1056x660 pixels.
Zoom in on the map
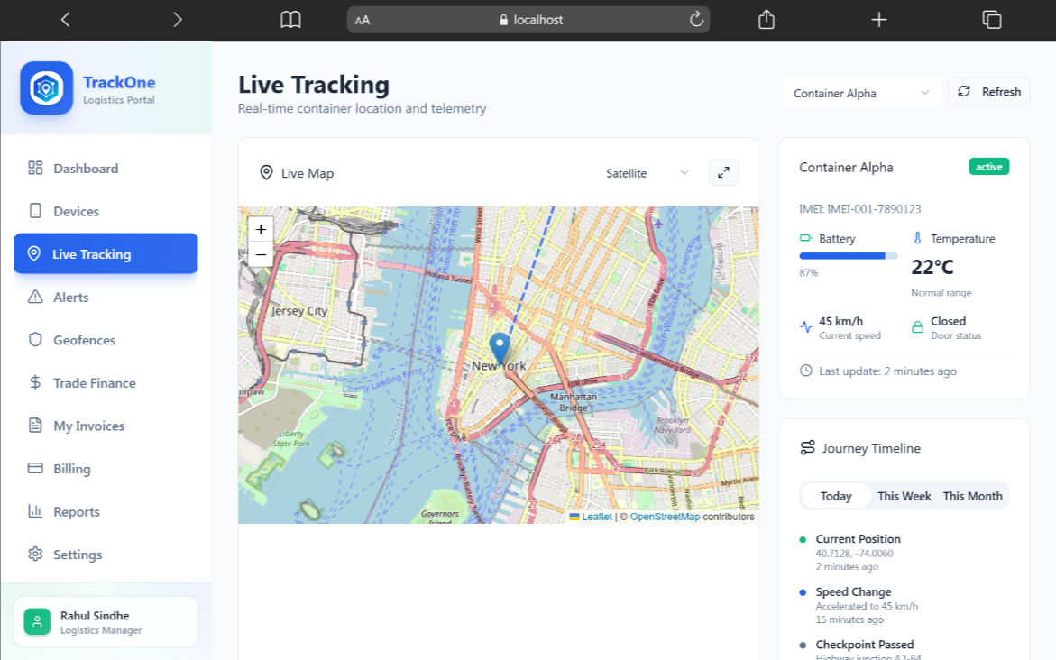[x=261, y=229]
